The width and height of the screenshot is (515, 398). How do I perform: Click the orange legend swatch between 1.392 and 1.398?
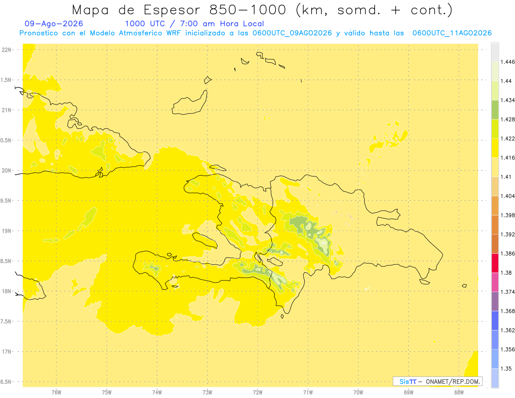click(495, 225)
